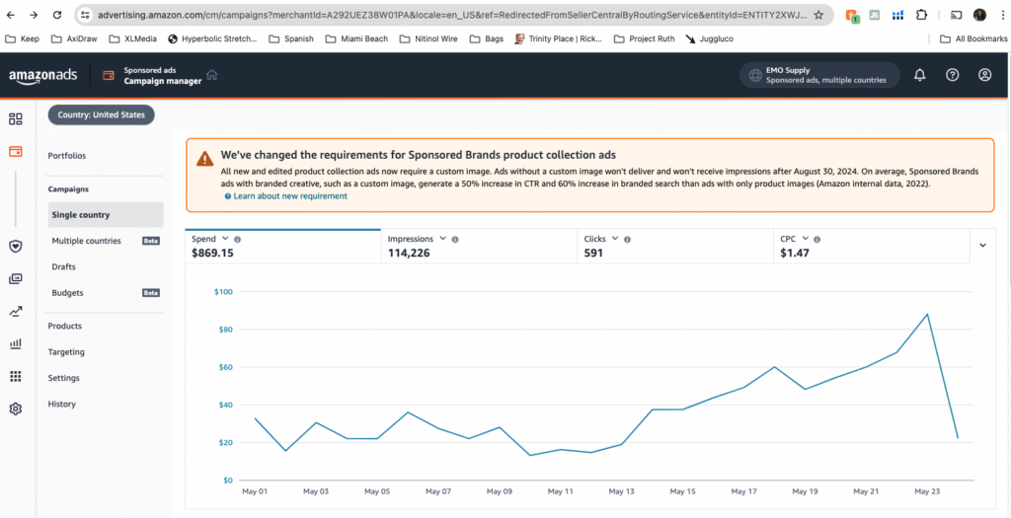1011x518 pixels.
Task: Collapse the chart using the right chevron
Action: [982, 246]
